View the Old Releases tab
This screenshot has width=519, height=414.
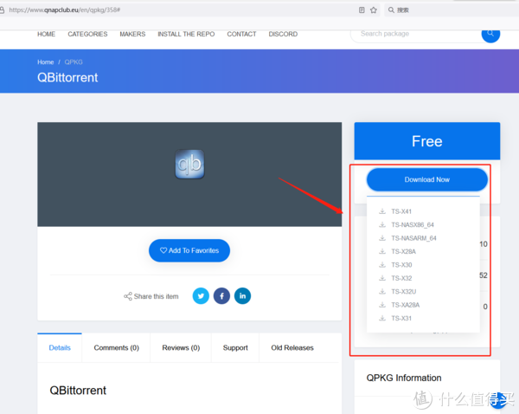point(292,347)
